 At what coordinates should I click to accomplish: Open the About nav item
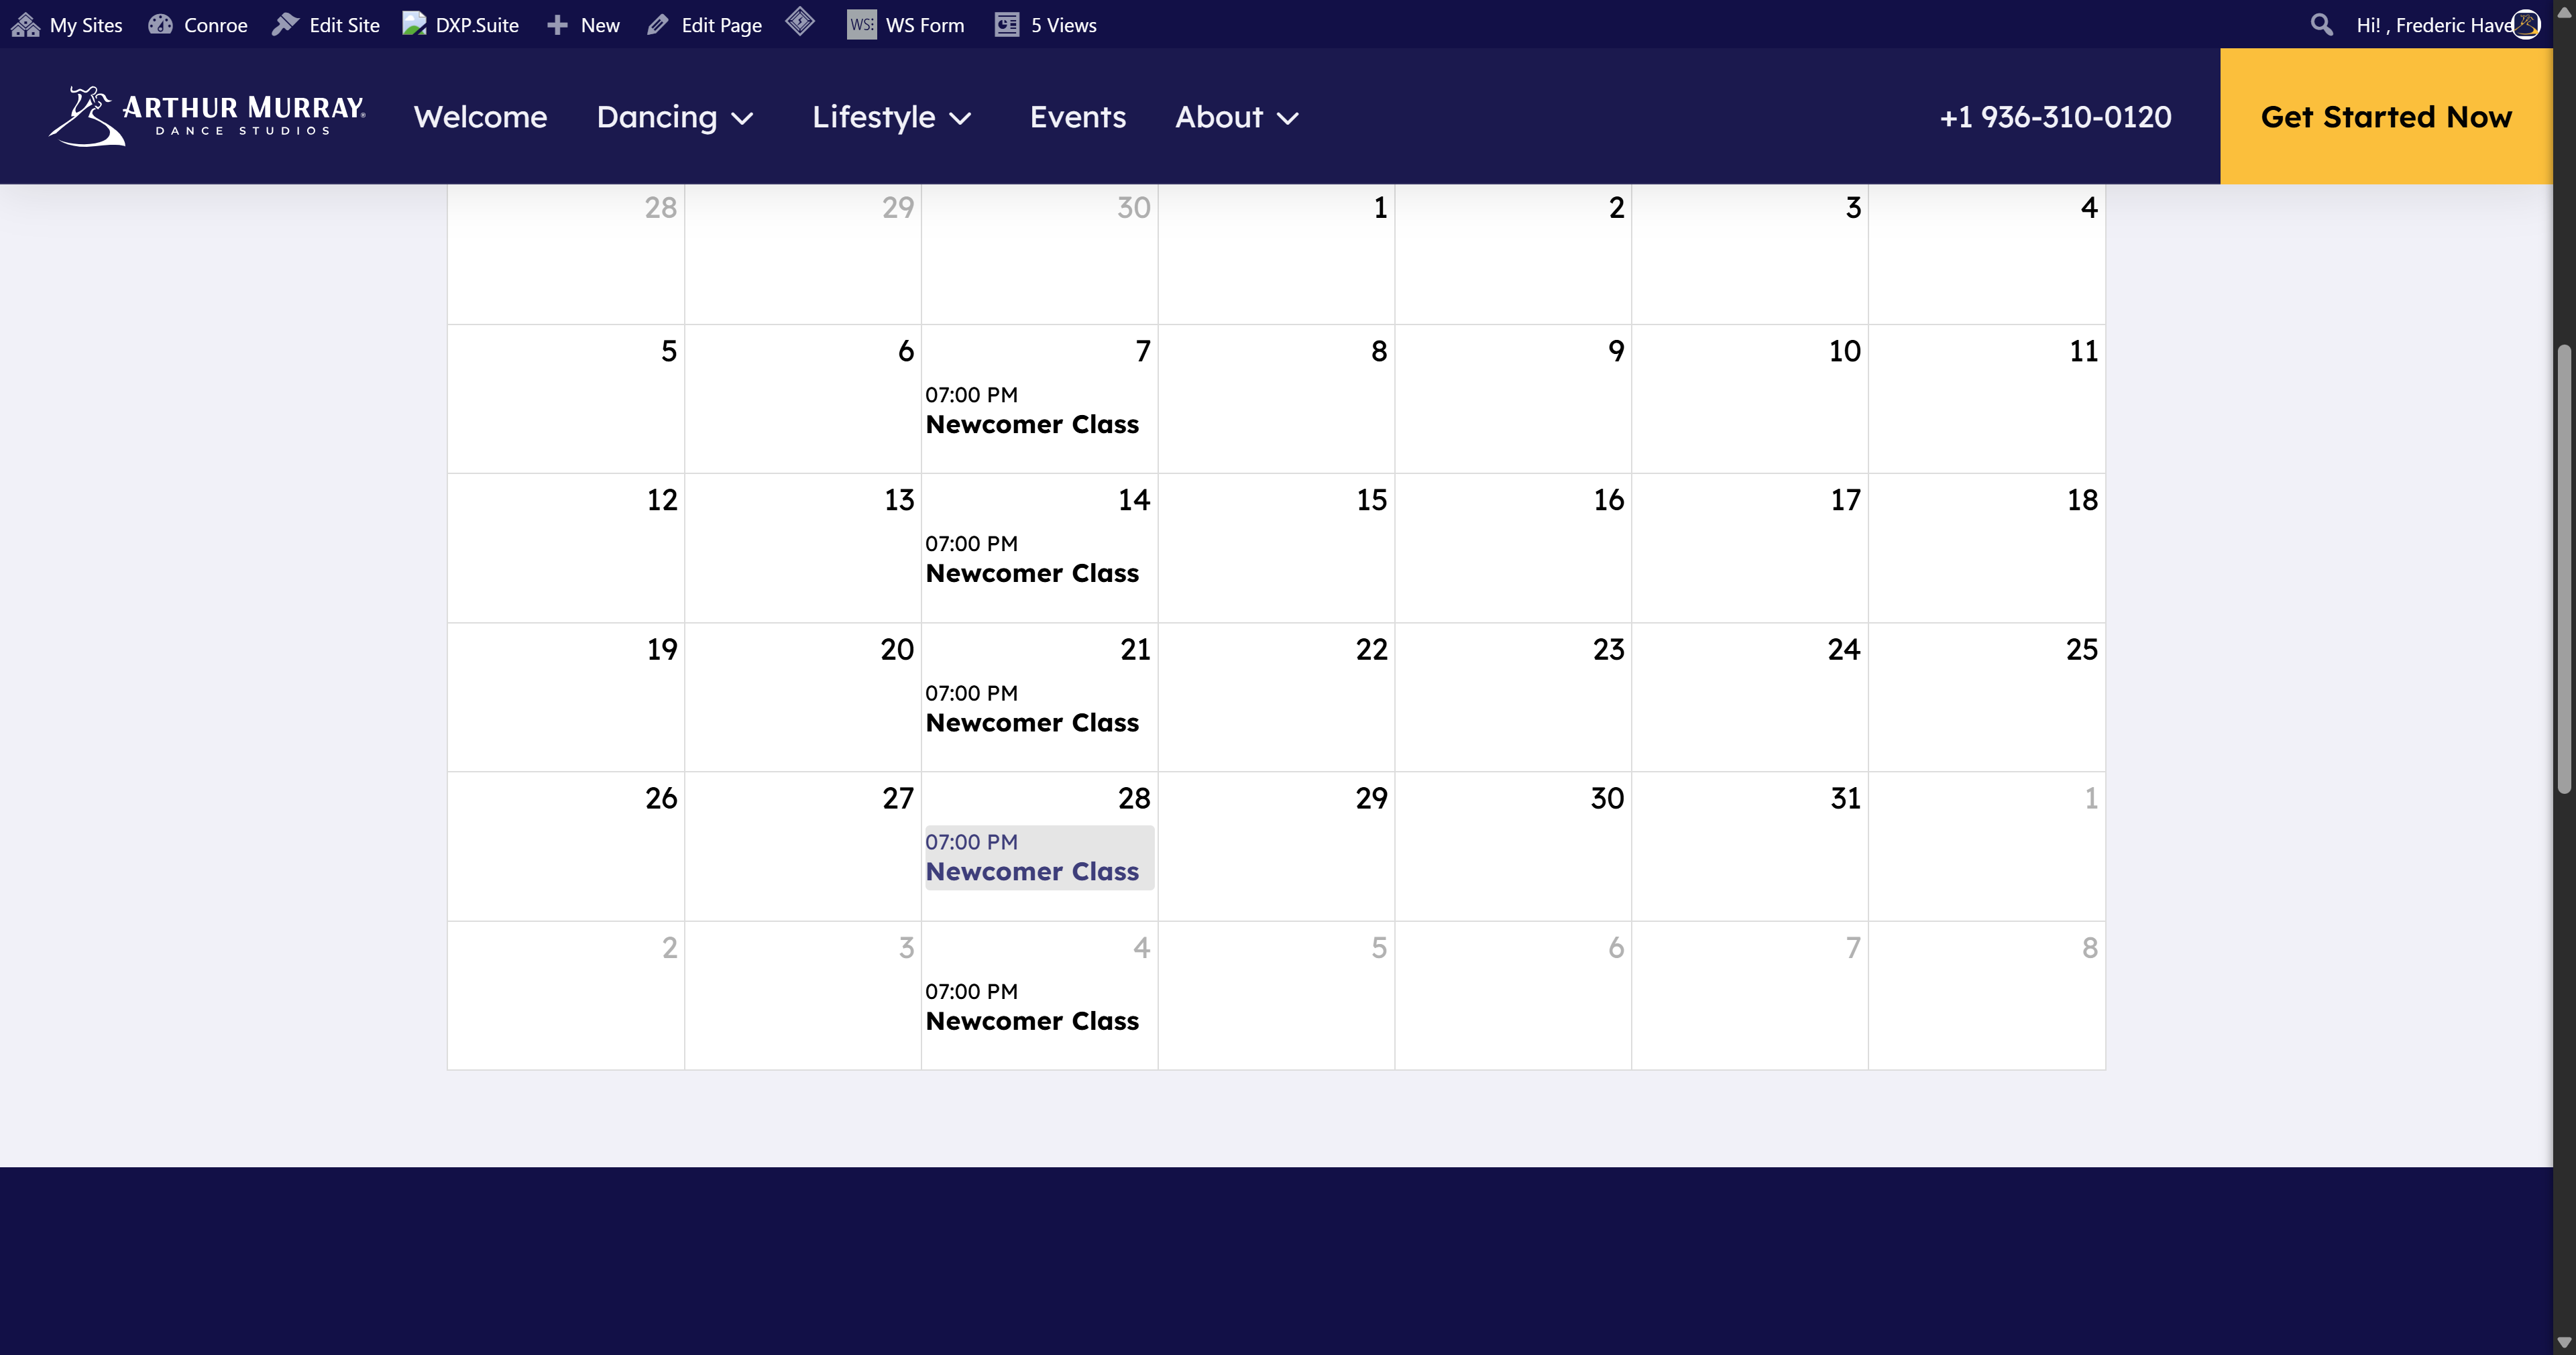click(1219, 117)
